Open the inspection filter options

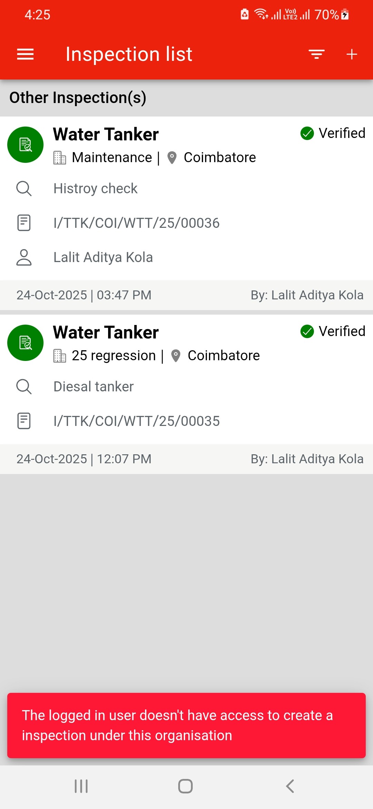tap(316, 54)
